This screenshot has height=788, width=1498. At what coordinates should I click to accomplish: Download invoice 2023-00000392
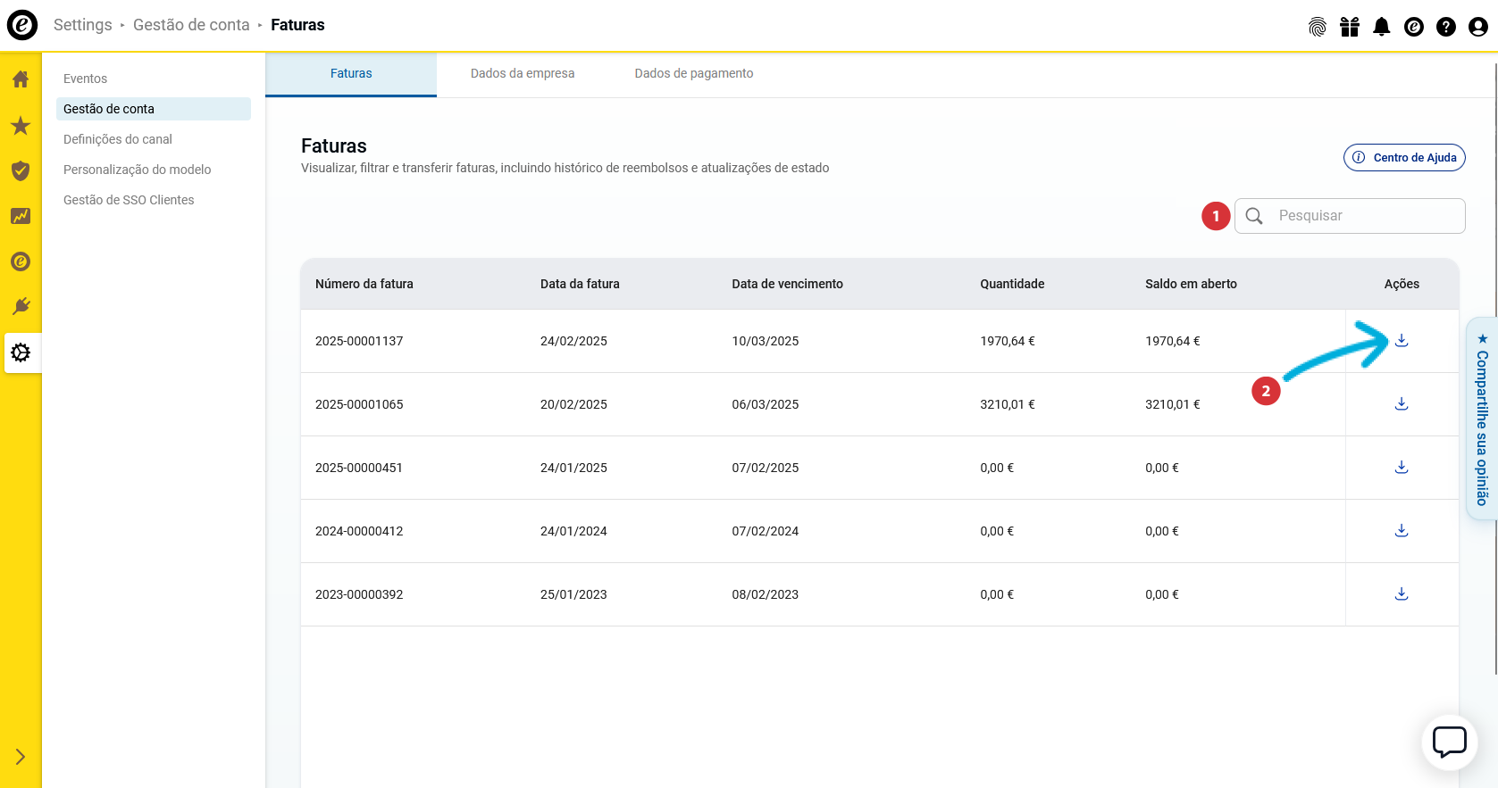pyautogui.click(x=1401, y=593)
